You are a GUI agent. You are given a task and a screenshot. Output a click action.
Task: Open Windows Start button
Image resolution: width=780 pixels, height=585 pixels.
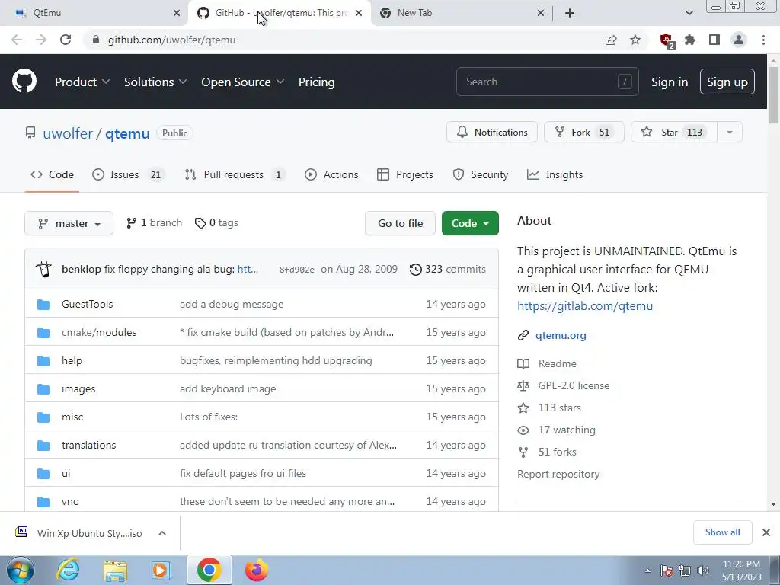[x=20, y=570]
